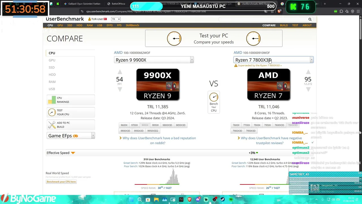Open the EFPS tab in the top navigation bar
362x204 pixels.
pos(109,25)
